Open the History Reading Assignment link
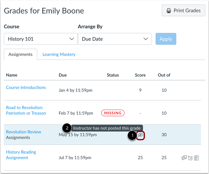 [x=21, y=155]
